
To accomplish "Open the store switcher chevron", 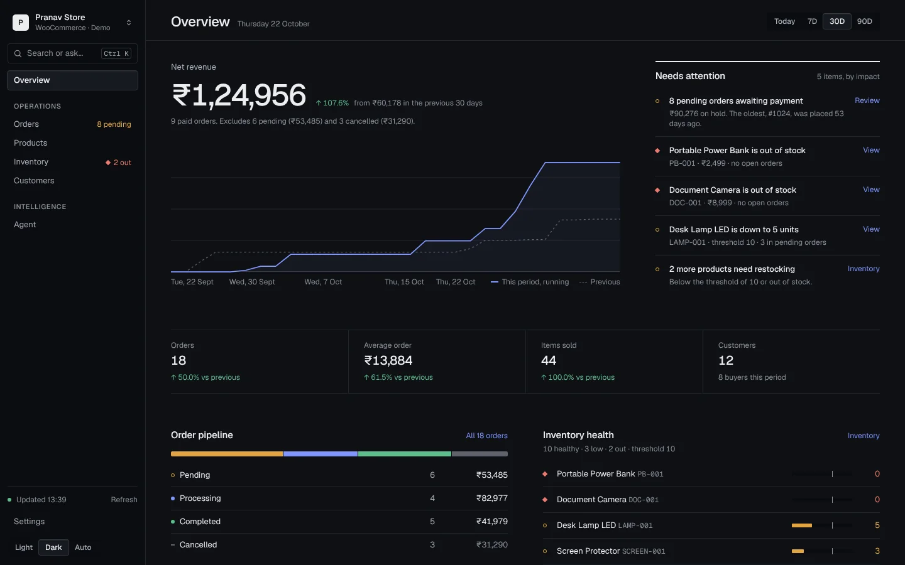I will (x=129, y=23).
